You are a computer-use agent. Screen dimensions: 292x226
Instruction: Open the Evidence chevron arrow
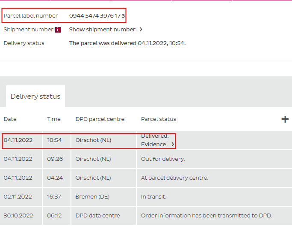pos(173,145)
